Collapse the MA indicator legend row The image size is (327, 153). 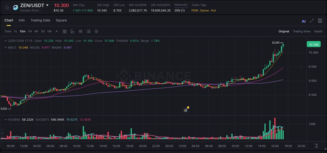(6, 48)
